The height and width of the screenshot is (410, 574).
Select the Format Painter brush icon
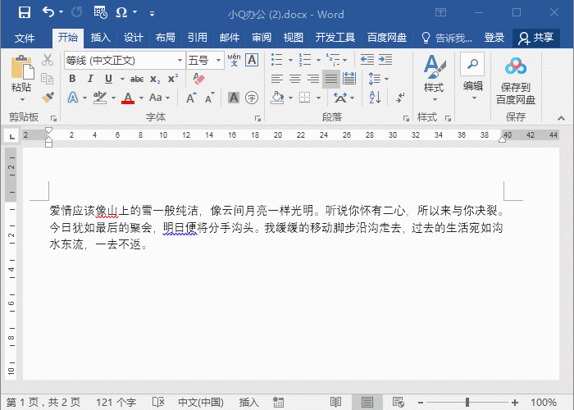(x=48, y=97)
